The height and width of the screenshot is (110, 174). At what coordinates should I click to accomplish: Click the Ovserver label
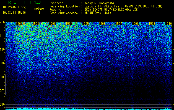(56, 3)
